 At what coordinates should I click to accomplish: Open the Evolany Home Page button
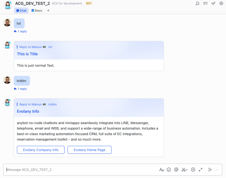click(89, 150)
